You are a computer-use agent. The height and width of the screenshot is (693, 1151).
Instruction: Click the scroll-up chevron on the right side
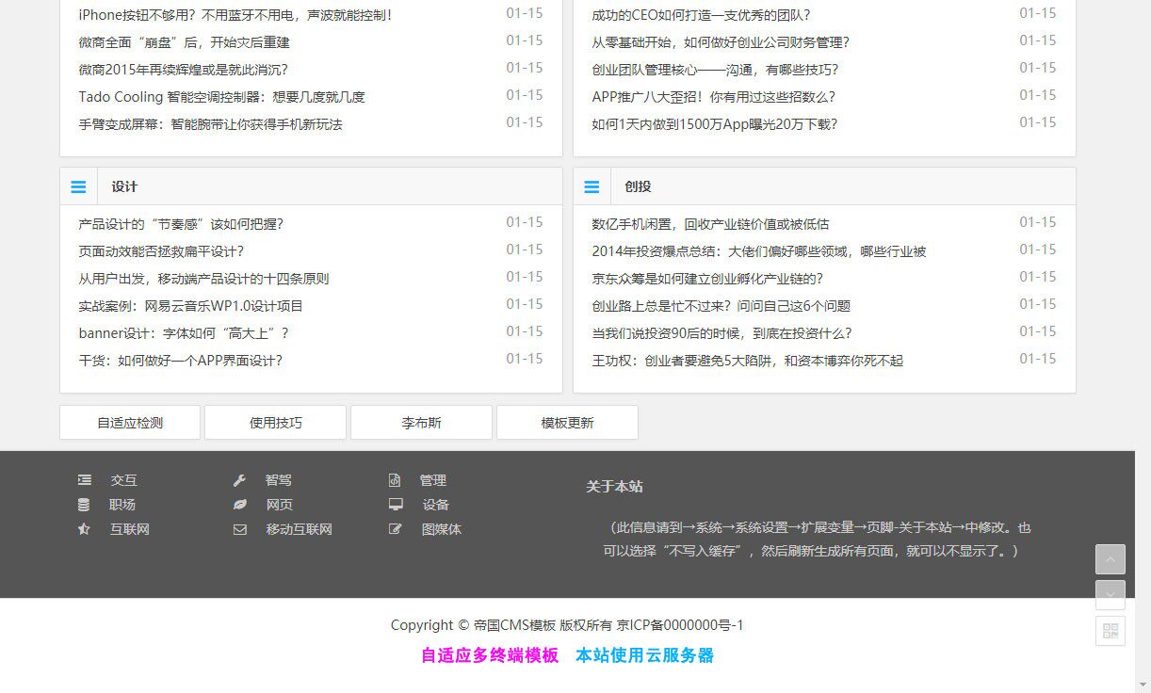[1110, 558]
